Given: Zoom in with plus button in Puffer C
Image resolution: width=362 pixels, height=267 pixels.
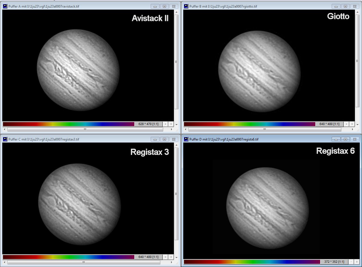Looking at the screenshot, I should tap(171, 257).
